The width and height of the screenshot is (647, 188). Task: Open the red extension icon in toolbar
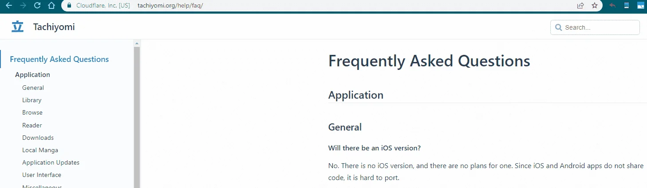(x=613, y=5)
